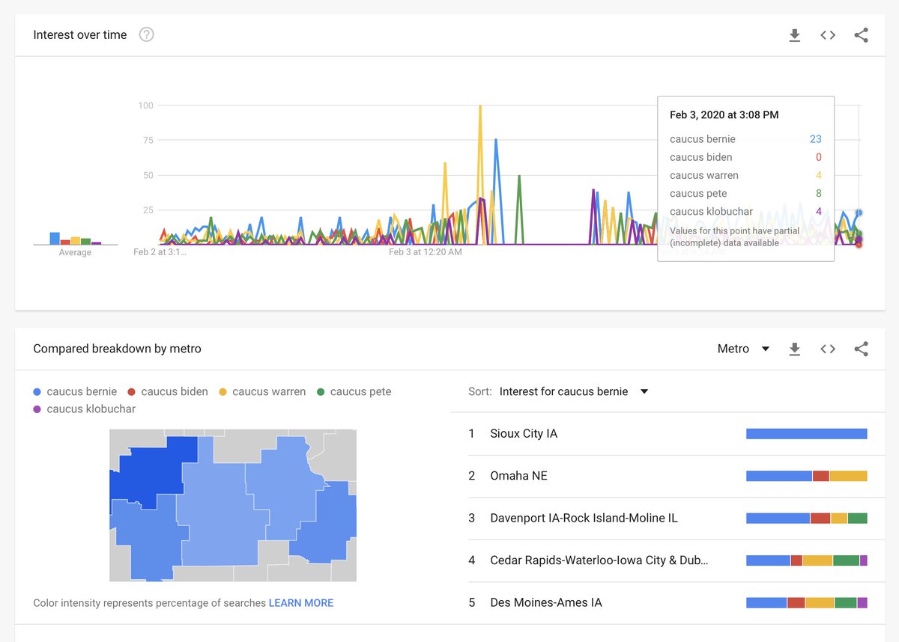899x642 pixels.
Task: Follow the LEARN MORE link
Action: click(301, 603)
